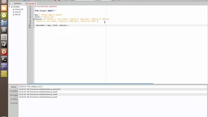Switch to the Symbols sidebar tab
Image resolution: width=208 pixels, height=117 pixels.
coord(18,3)
